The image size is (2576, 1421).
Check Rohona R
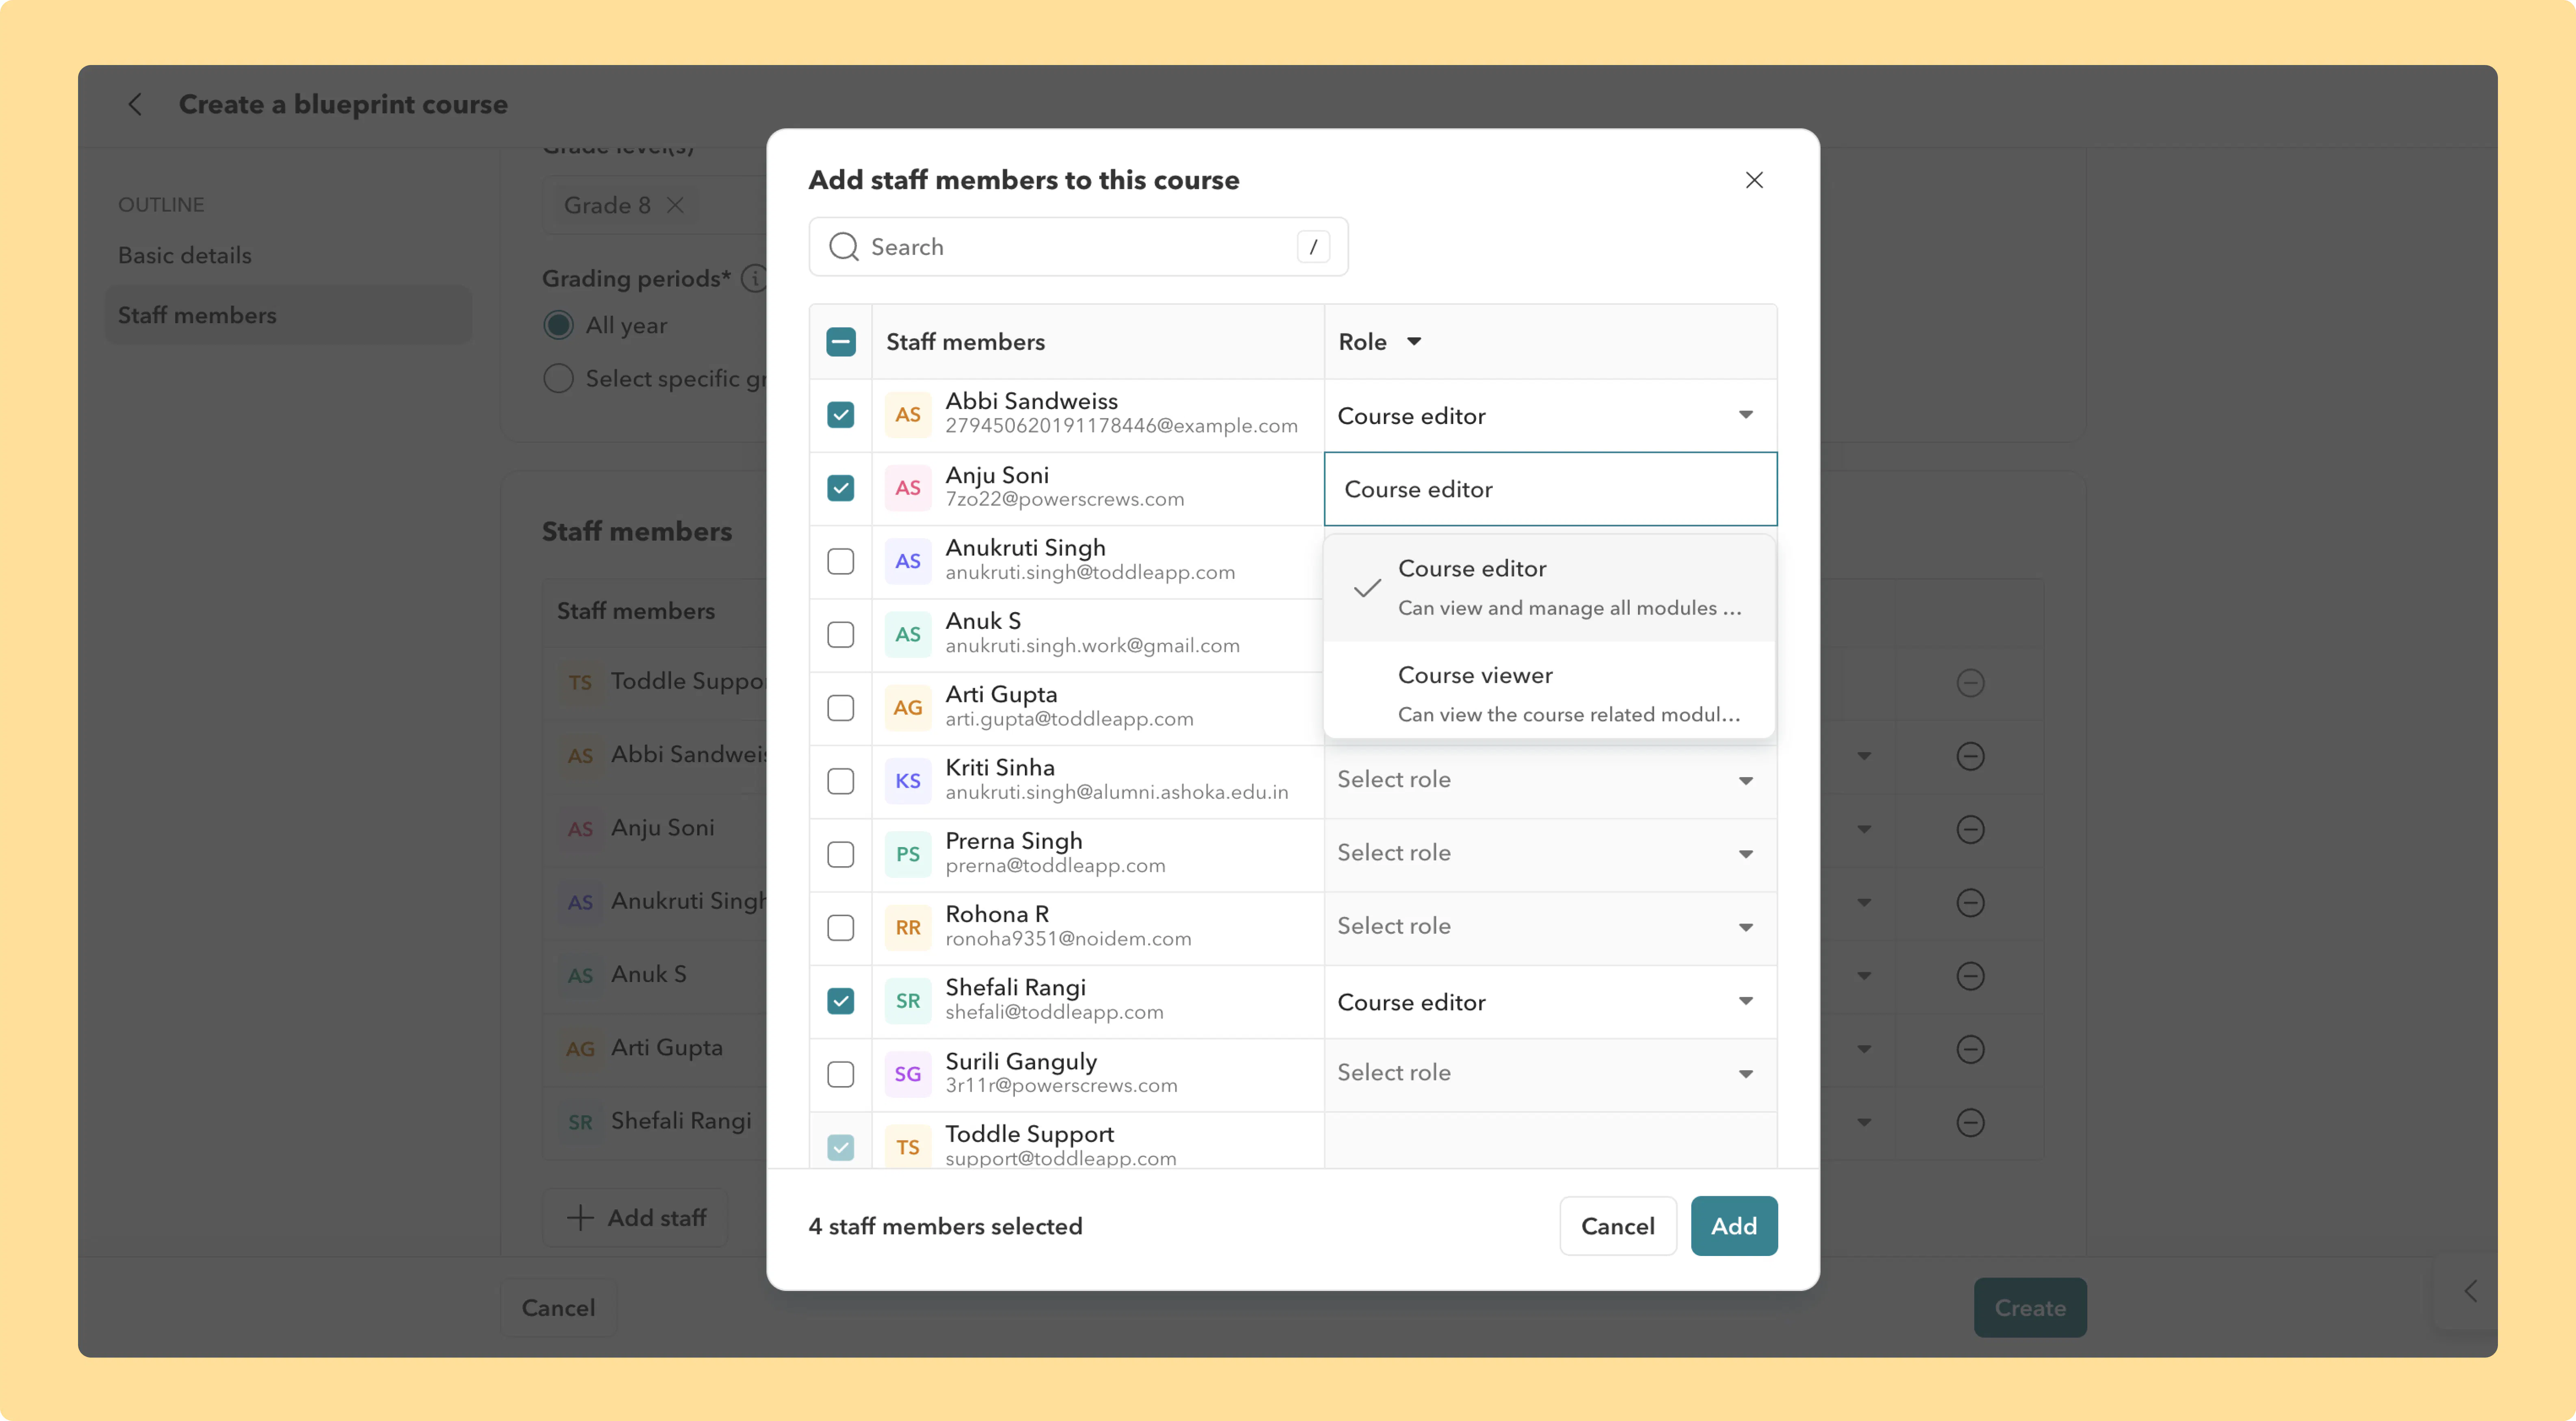click(x=841, y=927)
